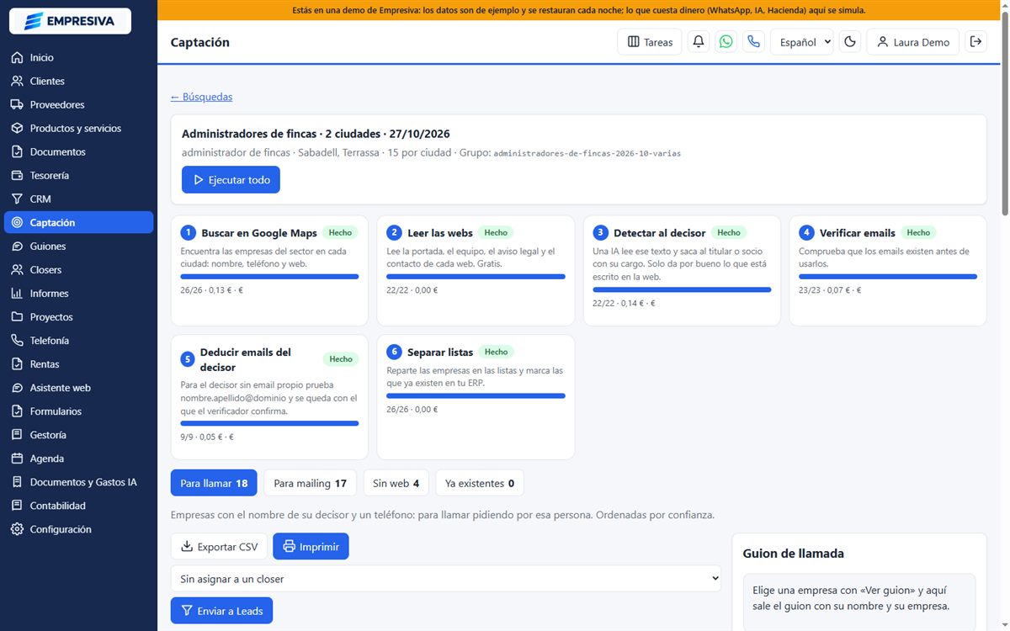Click Enviar a Leads button
1010x631 pixels.
pos(221,611)
